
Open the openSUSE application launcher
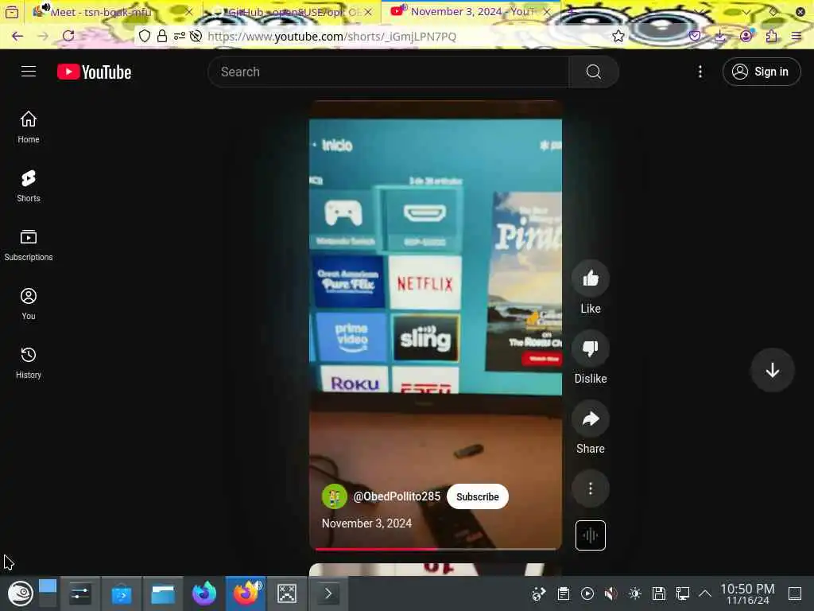coord(20,593)
